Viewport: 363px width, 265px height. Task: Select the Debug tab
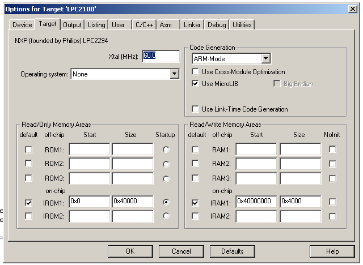pyautogui.click(x=216, y=25)
